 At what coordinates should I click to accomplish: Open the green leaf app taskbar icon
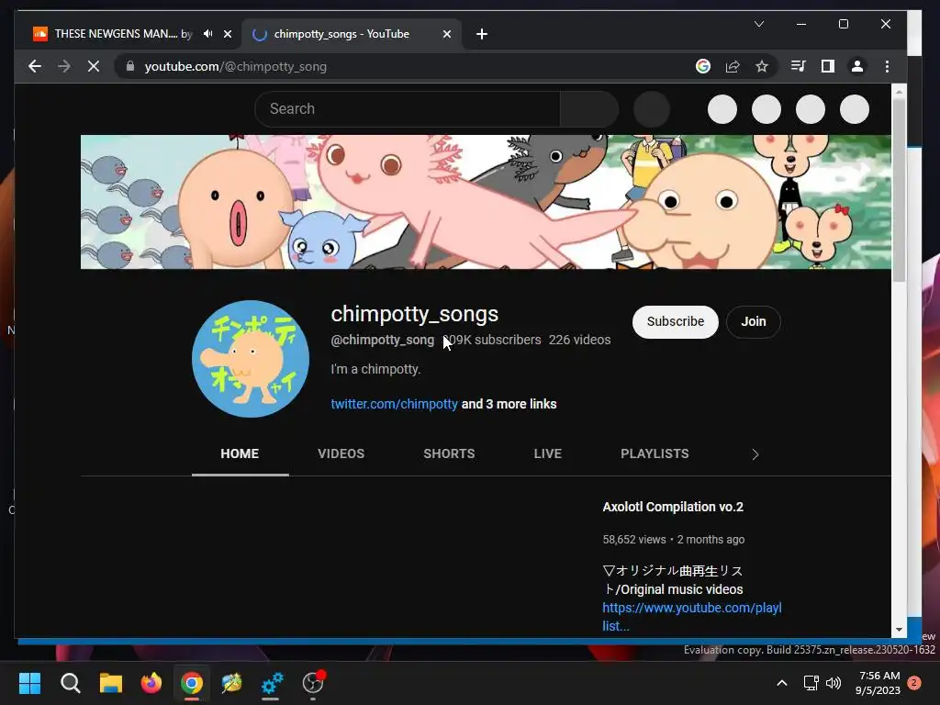click(x=232, y=683)
